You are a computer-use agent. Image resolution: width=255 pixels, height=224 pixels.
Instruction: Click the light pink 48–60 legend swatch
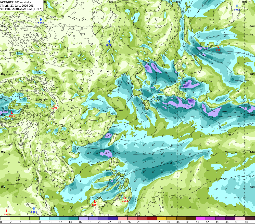[x=240, y=218]
